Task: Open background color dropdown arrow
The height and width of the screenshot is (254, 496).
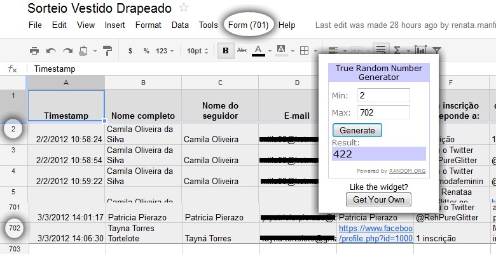Action: click(293, 51)
